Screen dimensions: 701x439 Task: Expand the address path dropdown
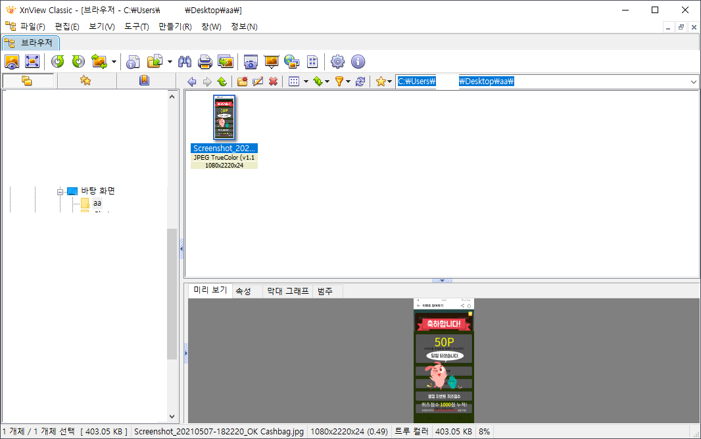click(693, 81)
